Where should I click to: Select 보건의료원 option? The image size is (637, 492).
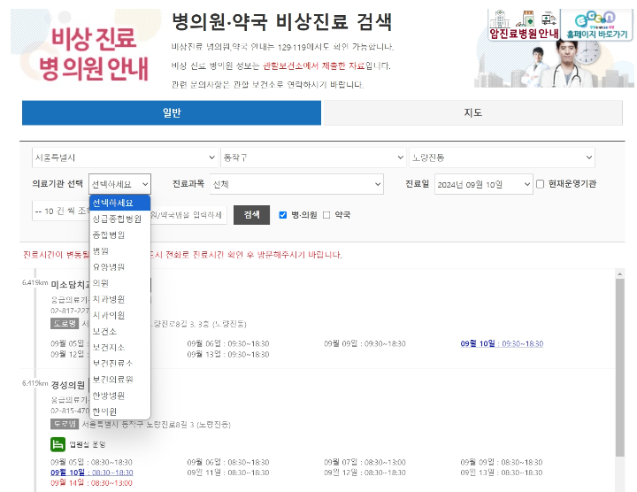[x=119, y=380]
